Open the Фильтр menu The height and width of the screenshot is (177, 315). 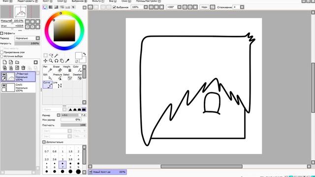pos(98,1)
